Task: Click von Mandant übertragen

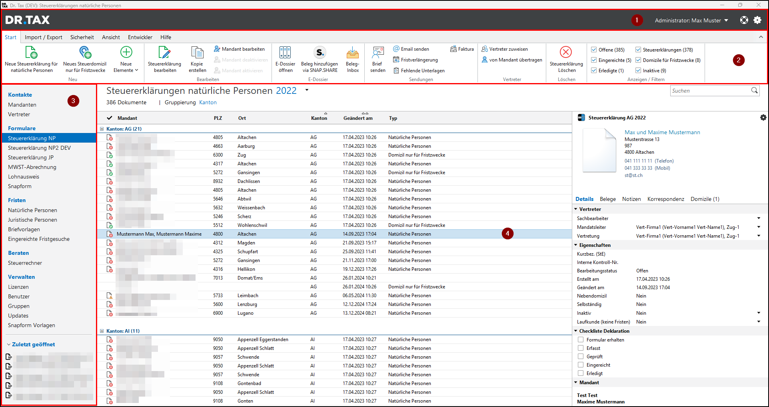Action: pyautogui.click(x=512, y=60)
